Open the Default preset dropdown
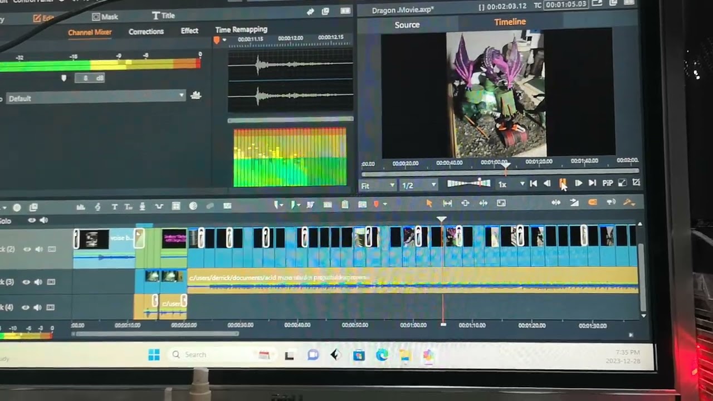 (96, 97)
